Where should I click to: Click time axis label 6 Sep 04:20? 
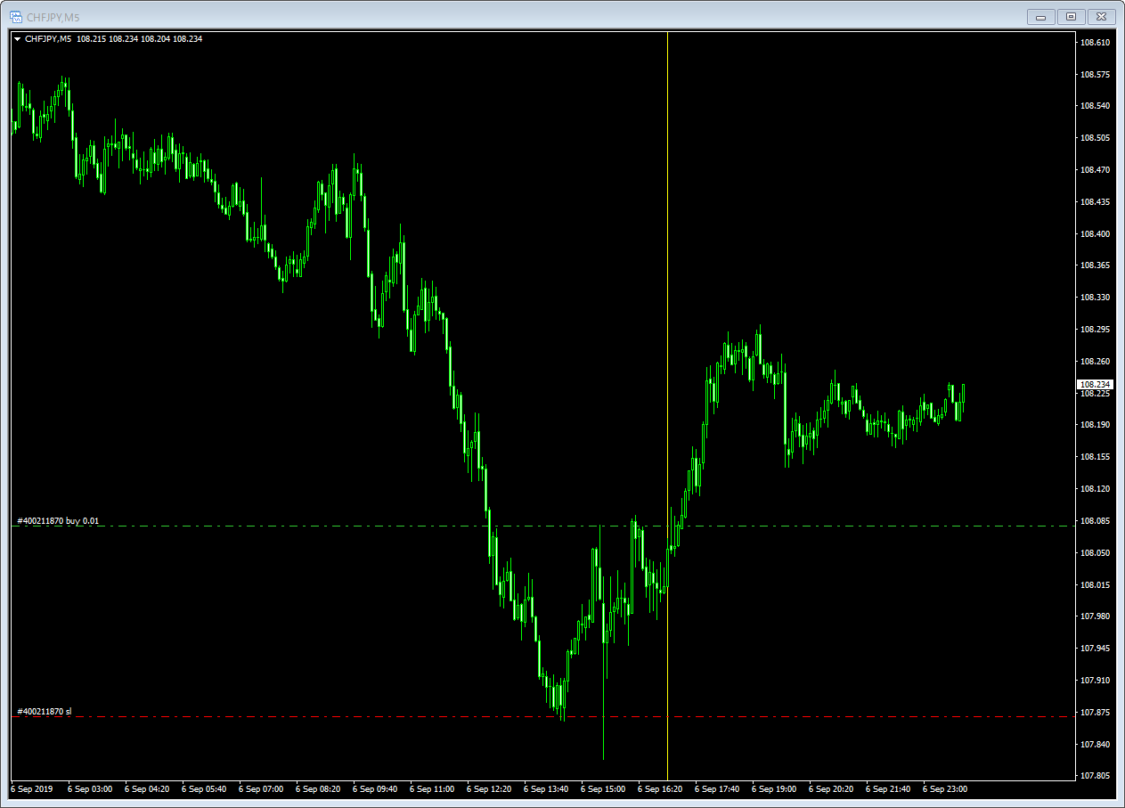point(147,789)
